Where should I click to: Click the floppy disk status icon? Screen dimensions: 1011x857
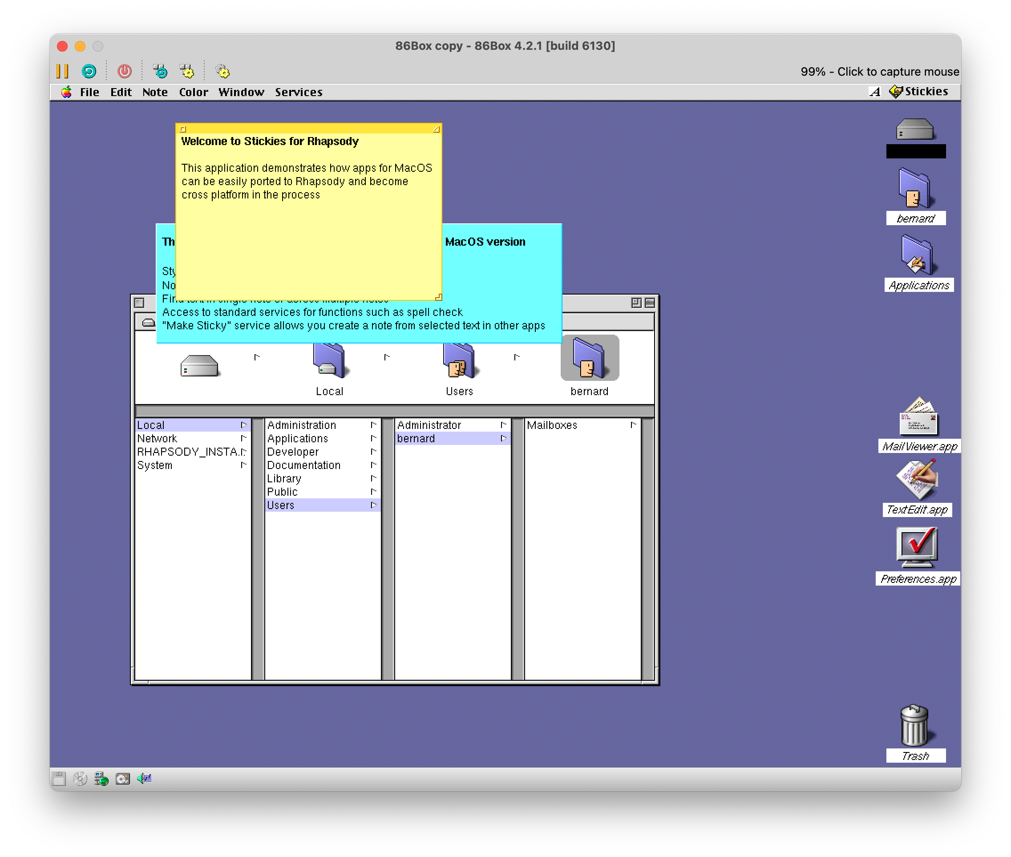(59, 779)
